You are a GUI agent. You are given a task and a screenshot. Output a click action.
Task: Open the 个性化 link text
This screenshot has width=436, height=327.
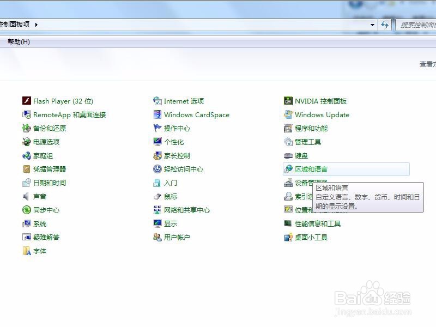(x=174, y=142)
